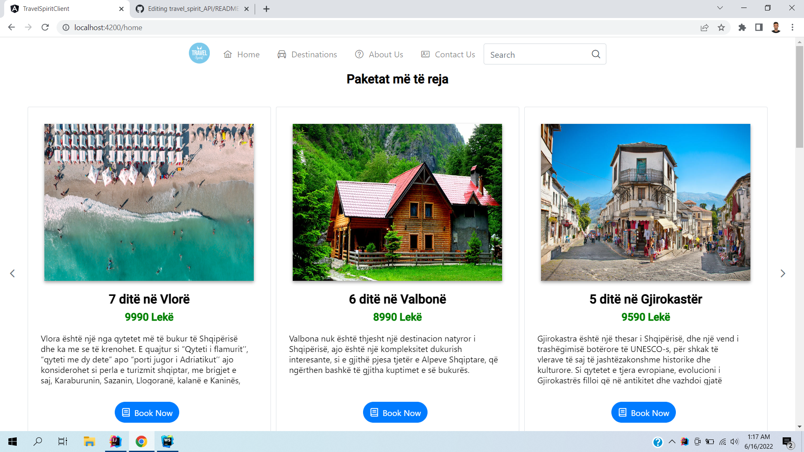Book the 7 ditë në Vlorë package
The height and width of the screenshot is (452, 804).
click(147, 413)
